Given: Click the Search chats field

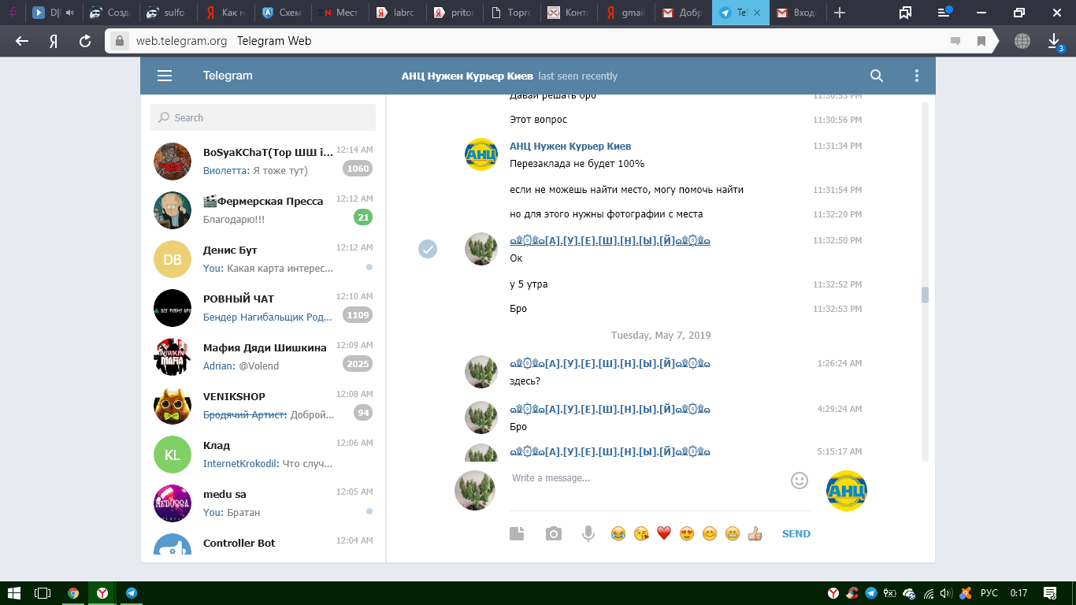Looking at the screenshot, I should [263, 117].
